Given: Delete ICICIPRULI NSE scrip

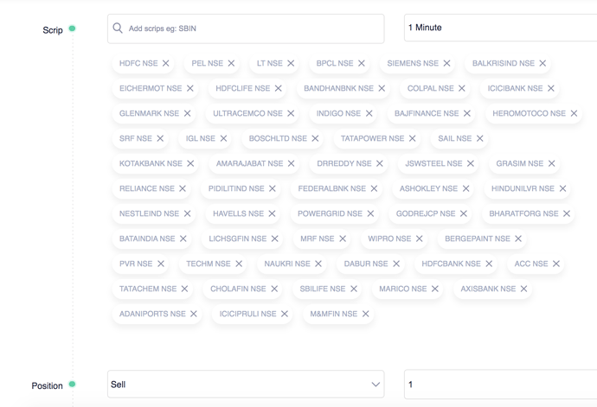Looking at the screenshot, I should [285, 314].
